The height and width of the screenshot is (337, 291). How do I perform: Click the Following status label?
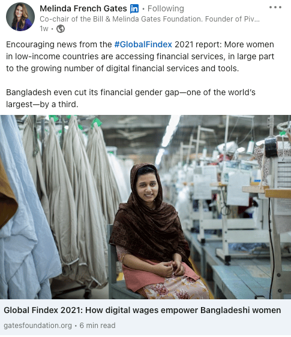pyautogui.click(x=166, y=8)
